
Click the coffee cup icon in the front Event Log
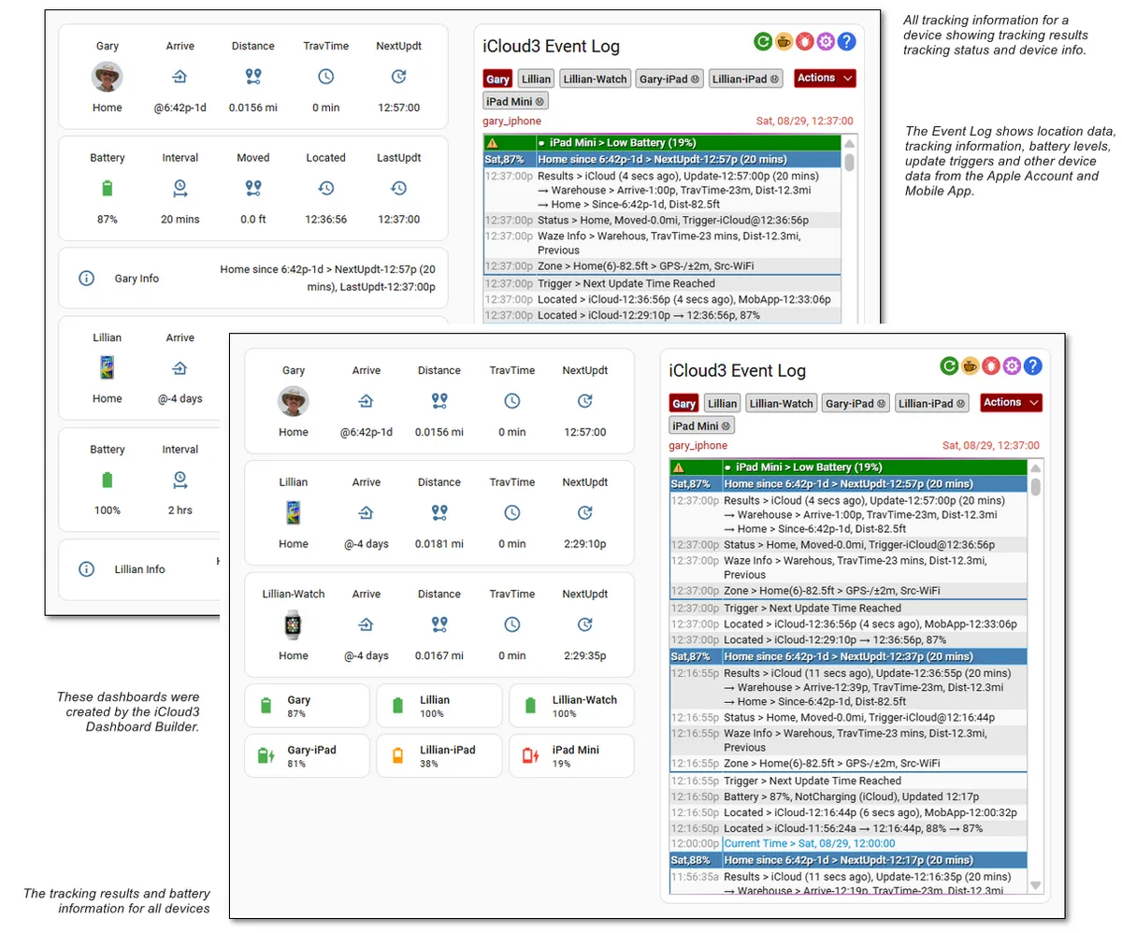tap(970, 366)
